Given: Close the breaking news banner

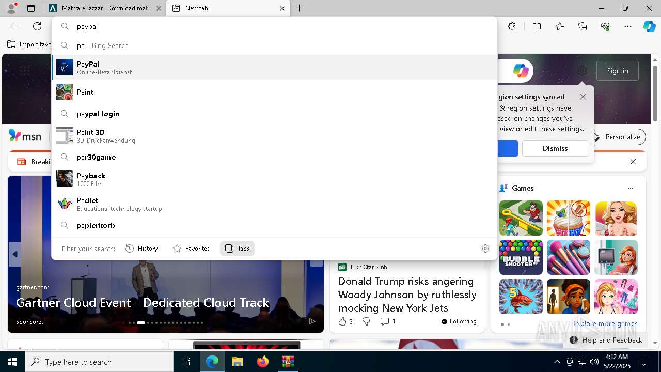Looking at the screenshot, I should click(x=633, y=162).
